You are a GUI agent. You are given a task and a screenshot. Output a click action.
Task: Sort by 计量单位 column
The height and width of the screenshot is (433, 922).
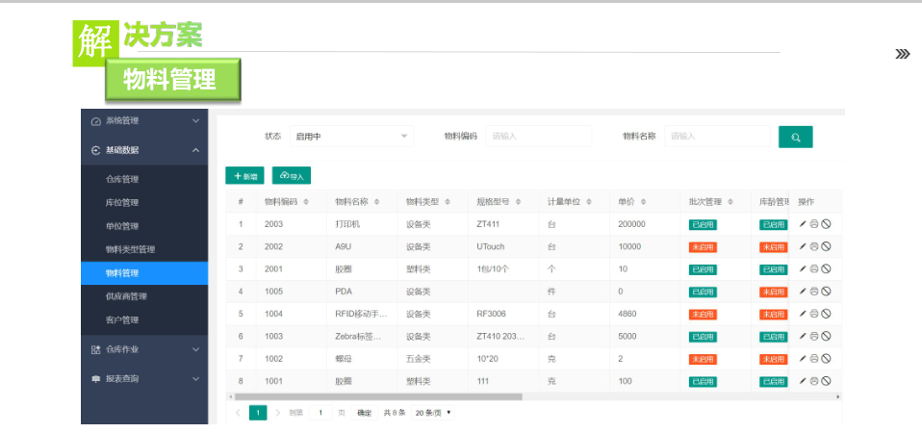[589, 201]
